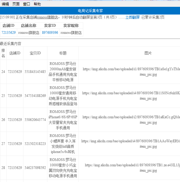The height and width of the screenshot is (182, 180).
Task: Click the [15:09:00] timestamp
Action: [x=7, y=17]
